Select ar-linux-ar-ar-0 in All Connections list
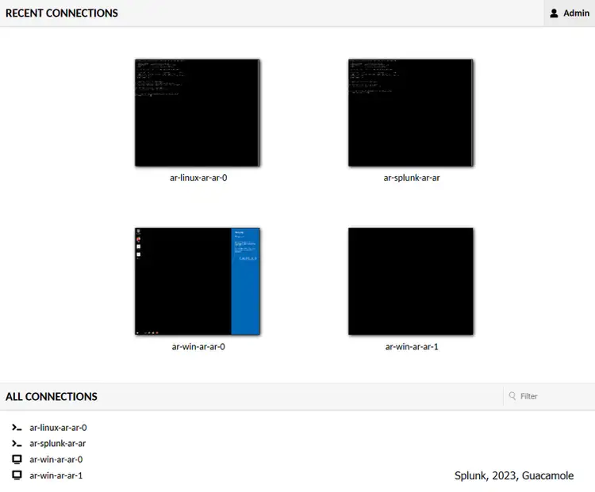 (58, 428)
